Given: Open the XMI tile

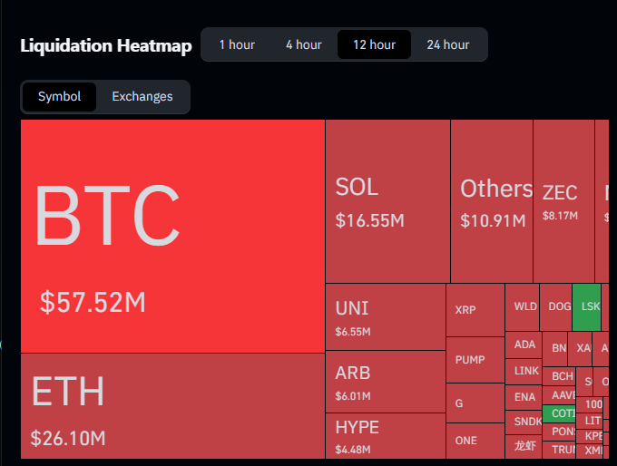Looking at the screenshot, I should point(589,451).
